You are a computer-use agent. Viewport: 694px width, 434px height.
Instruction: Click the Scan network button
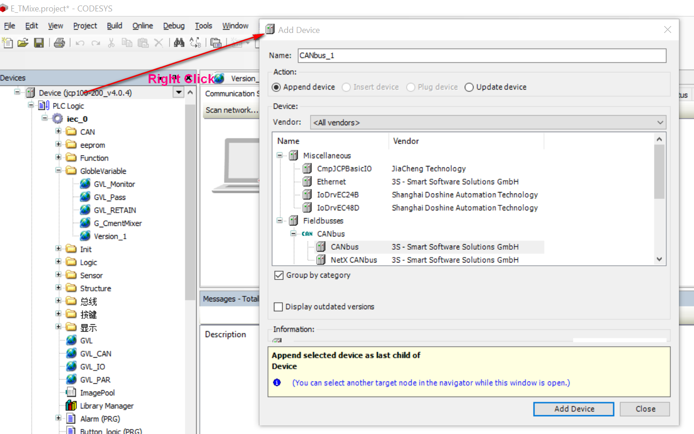click(x=231, y=110)
